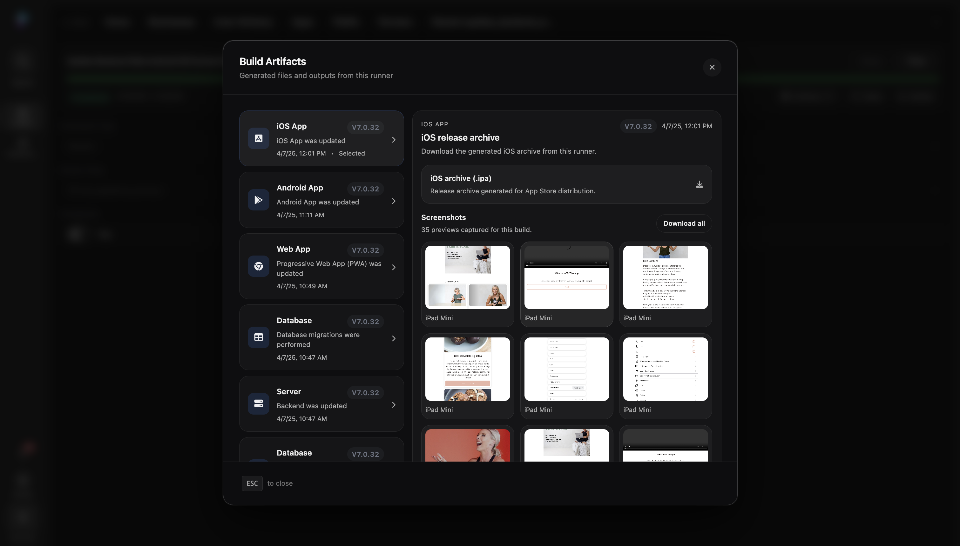960x546 pixels.
Task: Close the Build Artifacts dialog
Action: [x=712, y=68]
